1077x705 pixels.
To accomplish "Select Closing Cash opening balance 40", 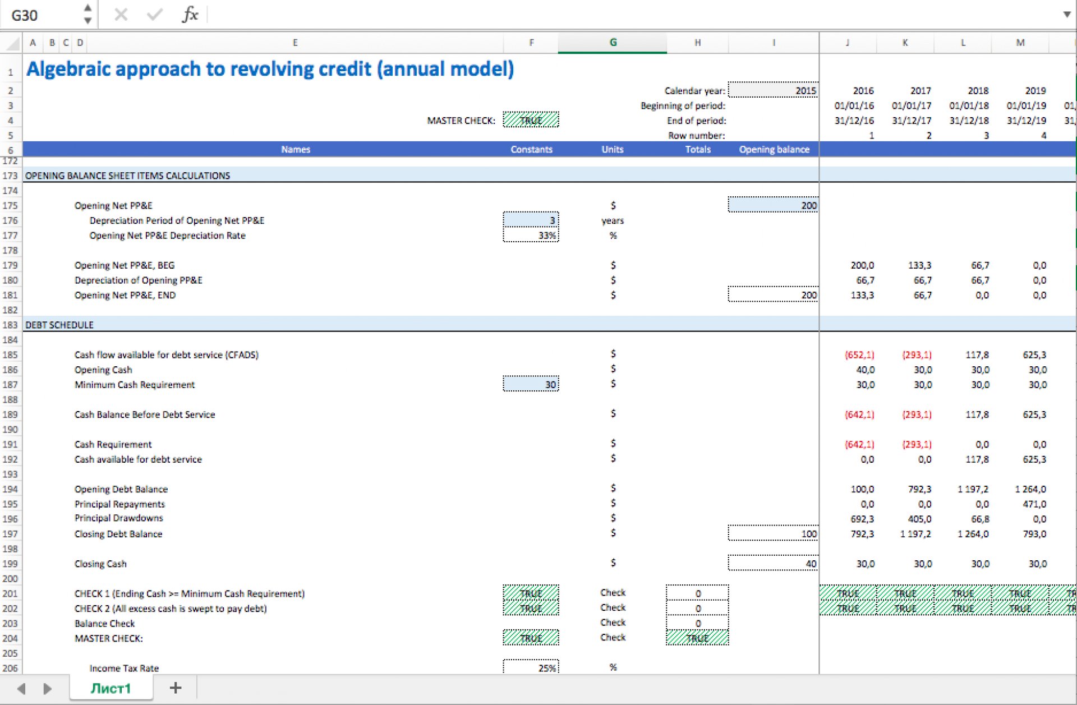I will (x=774, y=564).
